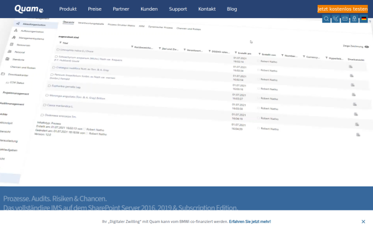Open the Produkt menu
The width and height of the screenshot is (373, 233).
point(68,9)
